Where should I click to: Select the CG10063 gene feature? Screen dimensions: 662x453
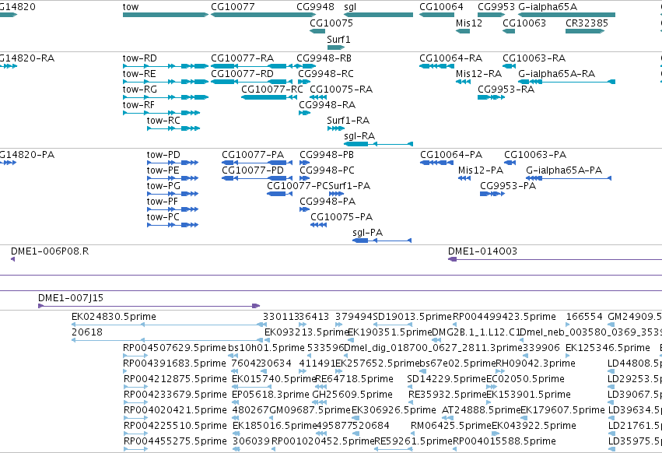coord(509,31)
